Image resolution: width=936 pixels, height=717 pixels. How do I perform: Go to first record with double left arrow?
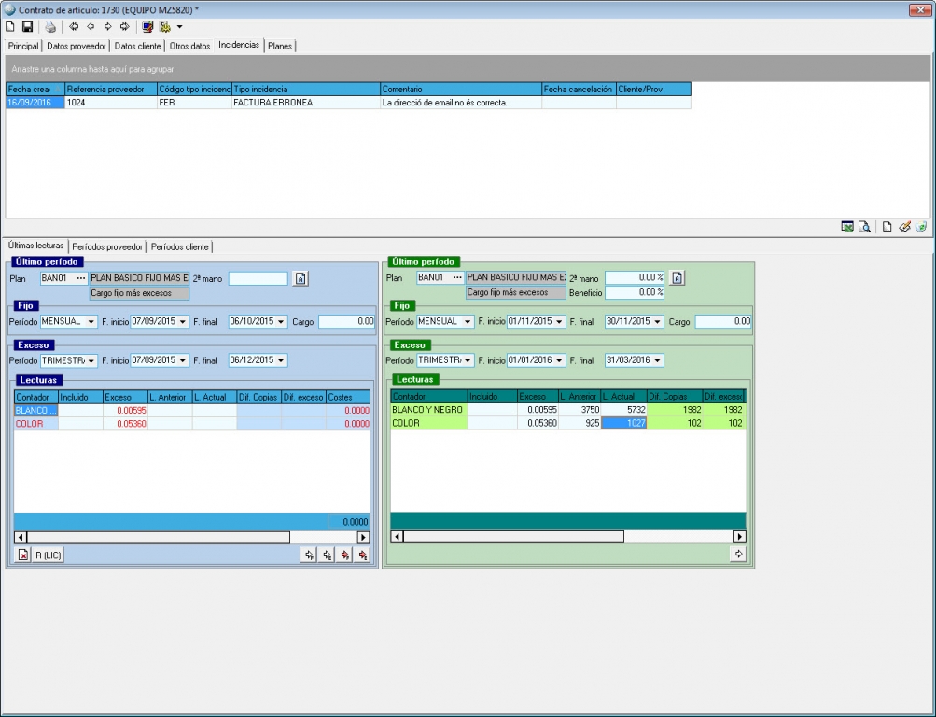[74, 27]
